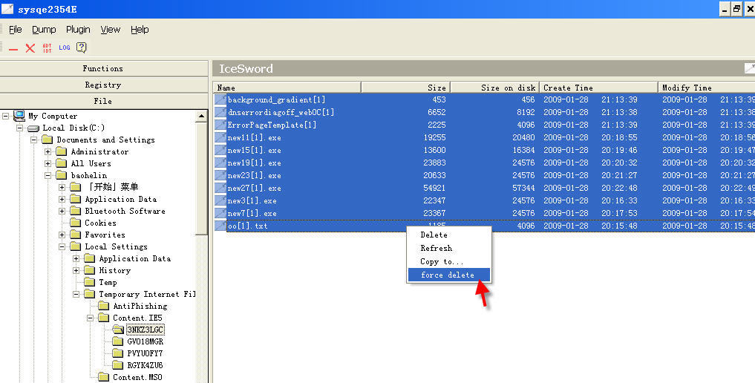The image size is (755, 383).
Task: Click the file icon for new11[1].exe
Action: [220, 137]
